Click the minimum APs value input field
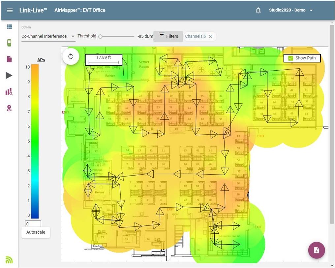 [33, 224]
